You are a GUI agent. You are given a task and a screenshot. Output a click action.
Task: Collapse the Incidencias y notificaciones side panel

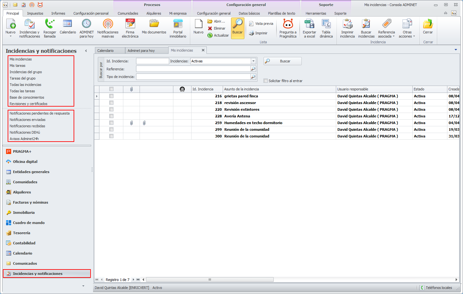pyautogui.click(x=86, y=51)
